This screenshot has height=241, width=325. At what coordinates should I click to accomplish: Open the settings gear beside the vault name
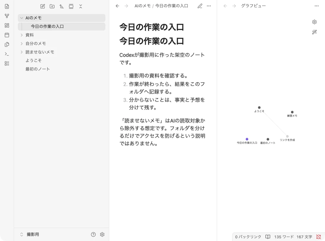coord(102,235)
